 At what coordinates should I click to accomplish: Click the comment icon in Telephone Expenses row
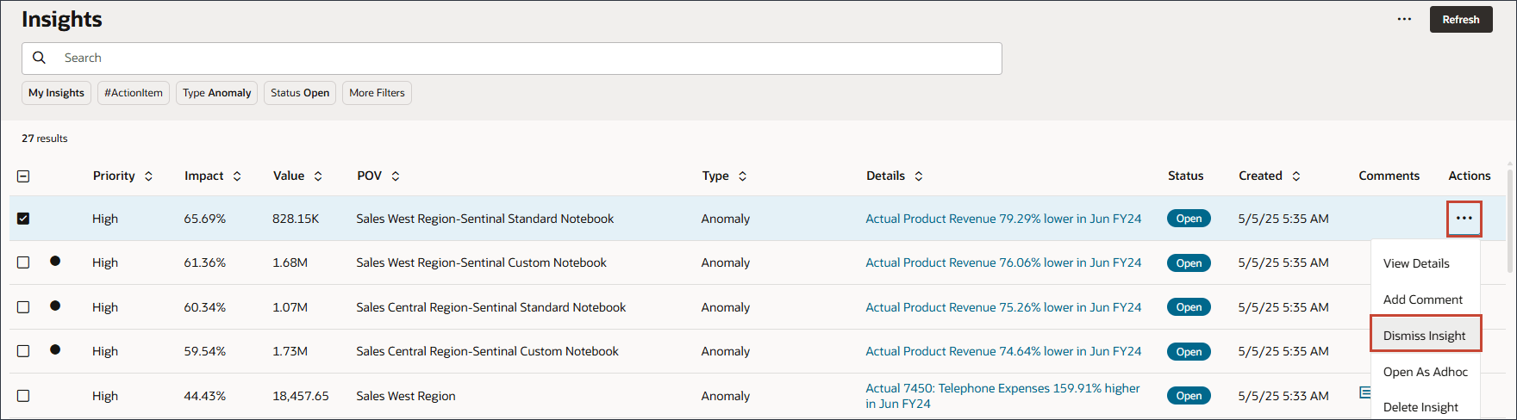[1364, 392]
